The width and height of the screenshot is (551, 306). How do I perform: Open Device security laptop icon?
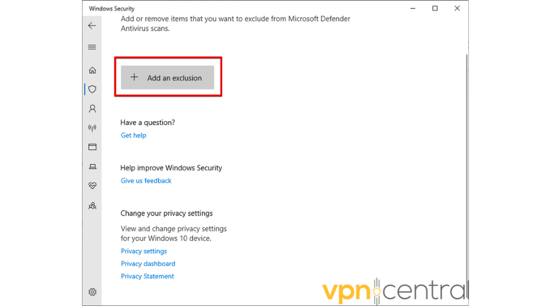tap(92, 166)
